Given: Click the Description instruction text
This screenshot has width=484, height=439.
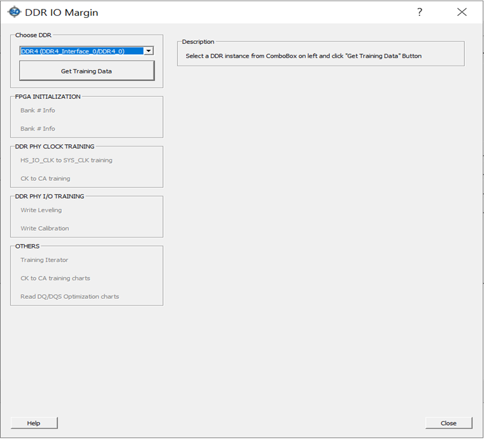Looking at the screenshot, I should point(303,56).
